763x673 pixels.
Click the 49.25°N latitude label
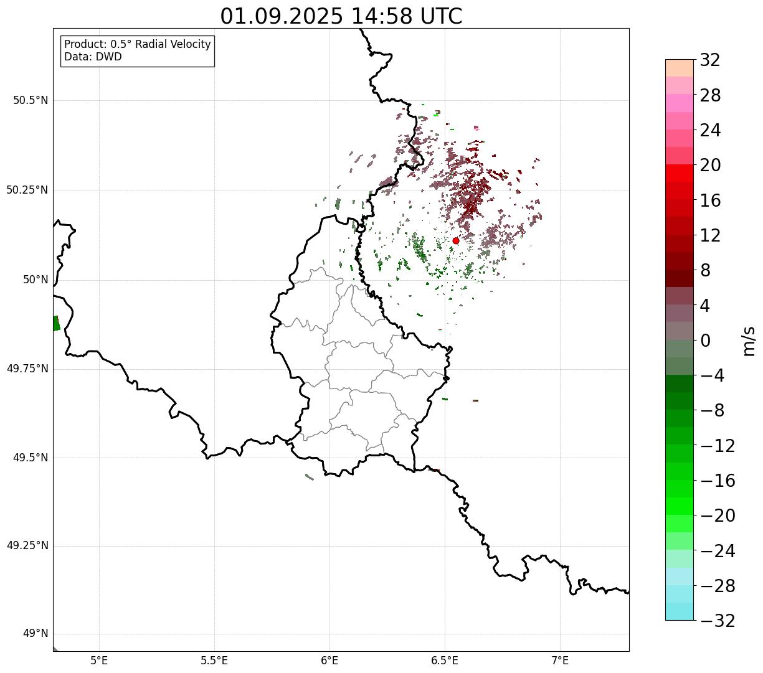[27, 546]
